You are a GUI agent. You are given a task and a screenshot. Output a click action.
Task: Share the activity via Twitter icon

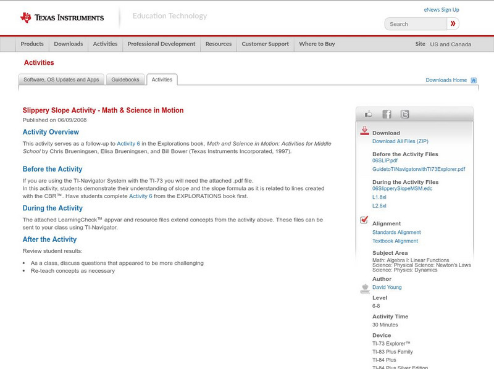tap(405, 114)
